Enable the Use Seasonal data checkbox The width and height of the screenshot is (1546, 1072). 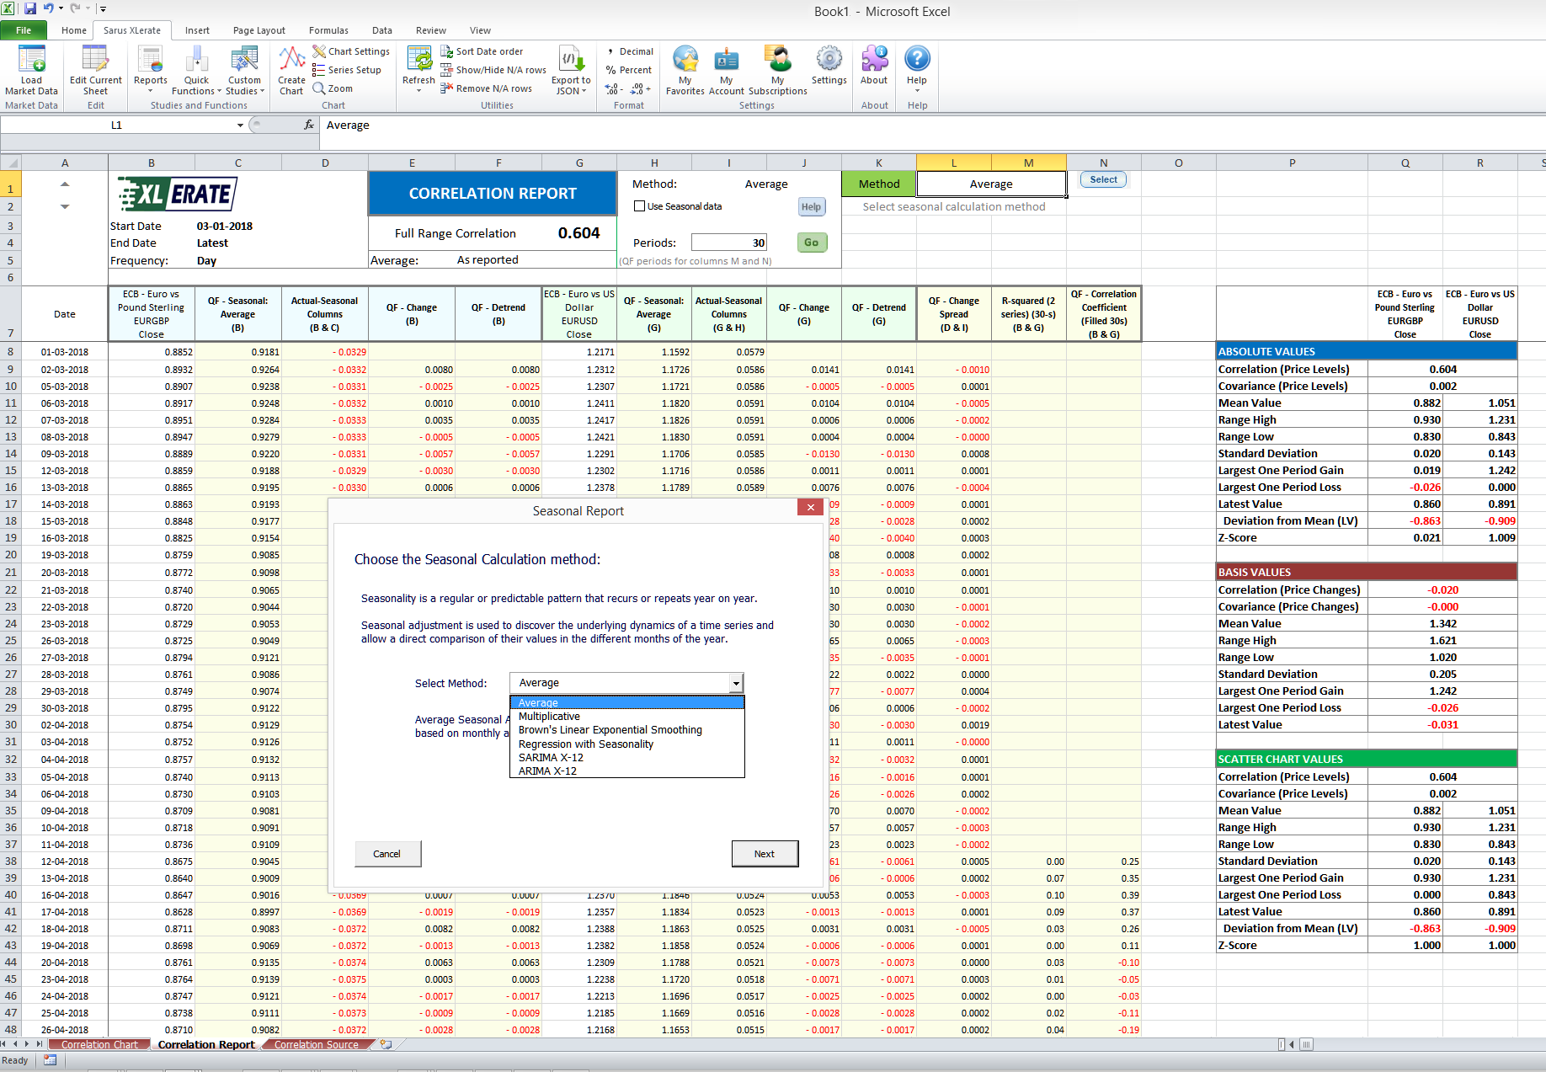pos(640,206)
